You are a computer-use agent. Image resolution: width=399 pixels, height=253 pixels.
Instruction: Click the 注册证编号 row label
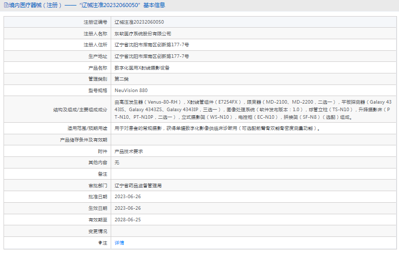[96, 22]
